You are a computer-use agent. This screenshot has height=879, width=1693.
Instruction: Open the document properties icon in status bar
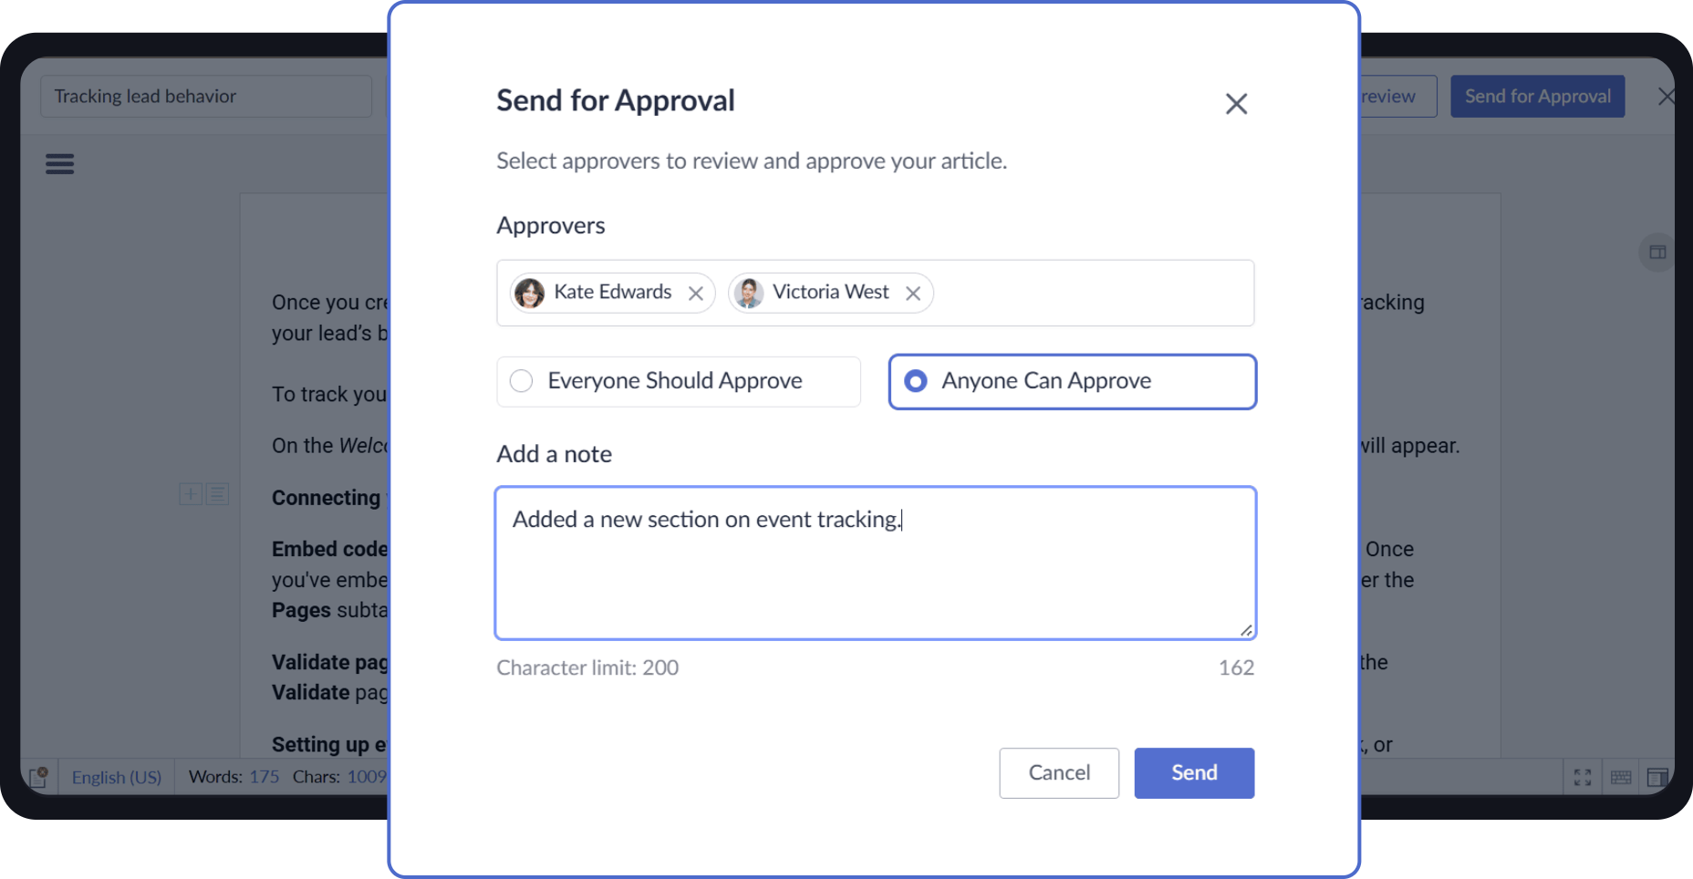click(x=38, y=776)
